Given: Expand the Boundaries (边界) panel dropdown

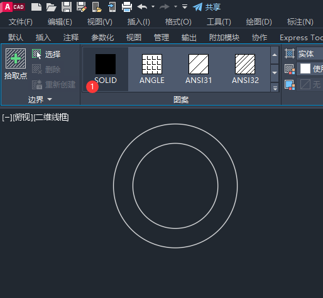Looking at the screenshot, I should point(50,99).
